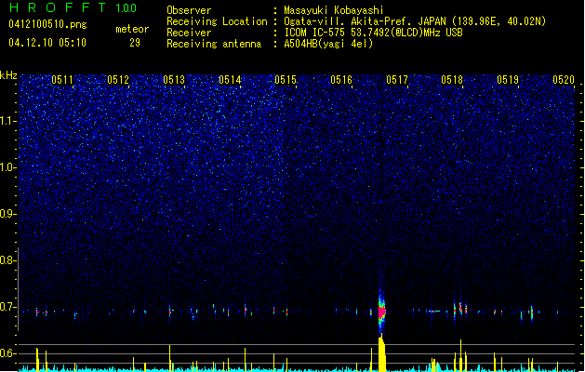Click the 0512 time marker
The image size is (585, 372).
(x=118, y=80)
